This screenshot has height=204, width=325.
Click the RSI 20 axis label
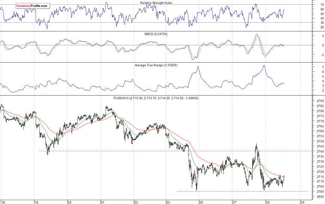coord(322,27)
